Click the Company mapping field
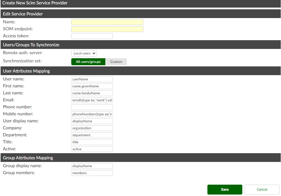Viewport: 281px width, 196px height. tap(92, 128)
